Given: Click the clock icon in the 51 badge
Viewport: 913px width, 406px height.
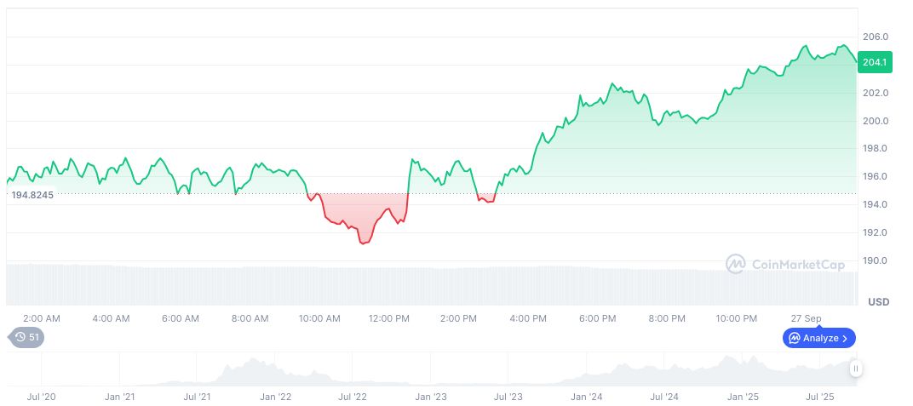Looking at the screenshot, I should tap(20, 337).
